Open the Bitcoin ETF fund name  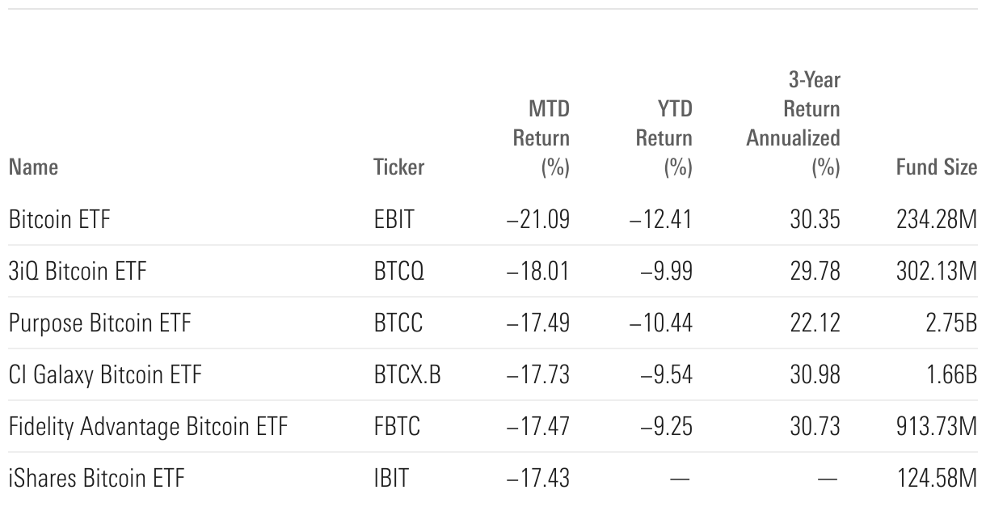click(59, 219)
